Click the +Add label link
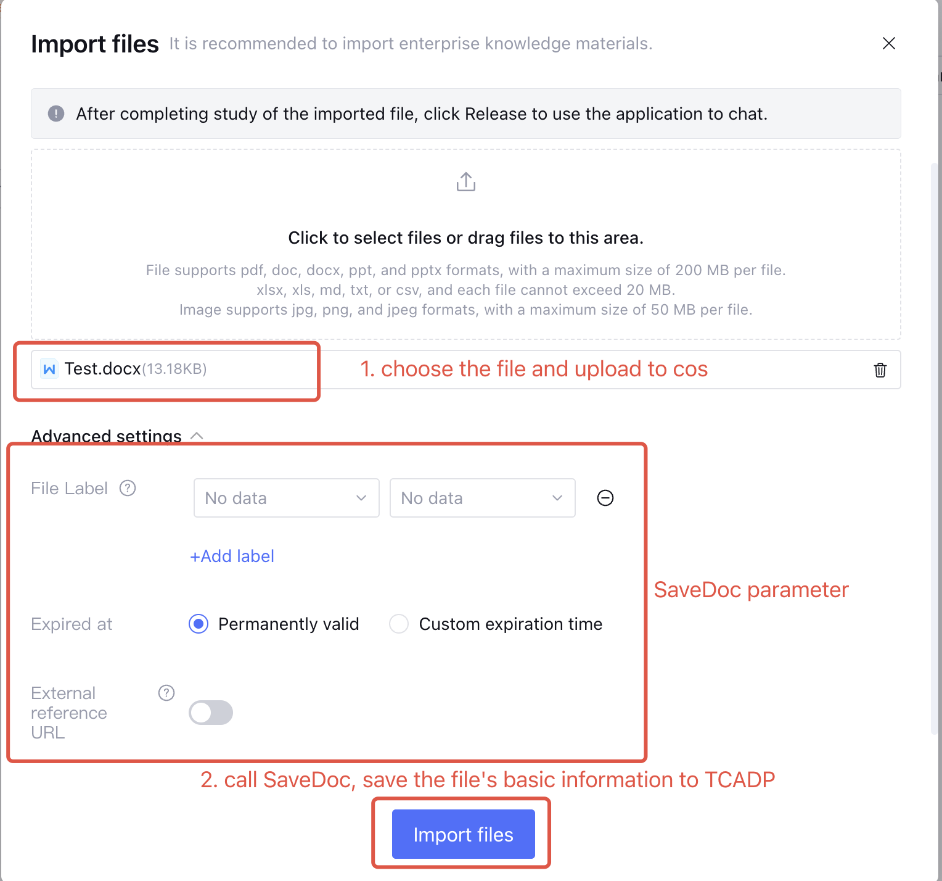The image size is (942, 881). 232,556
